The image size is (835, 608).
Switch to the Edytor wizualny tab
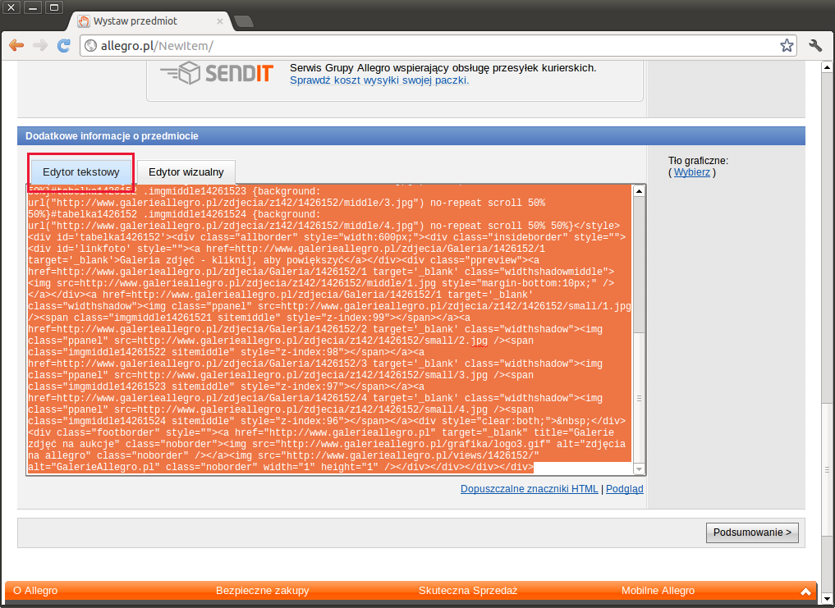[186, 172]
